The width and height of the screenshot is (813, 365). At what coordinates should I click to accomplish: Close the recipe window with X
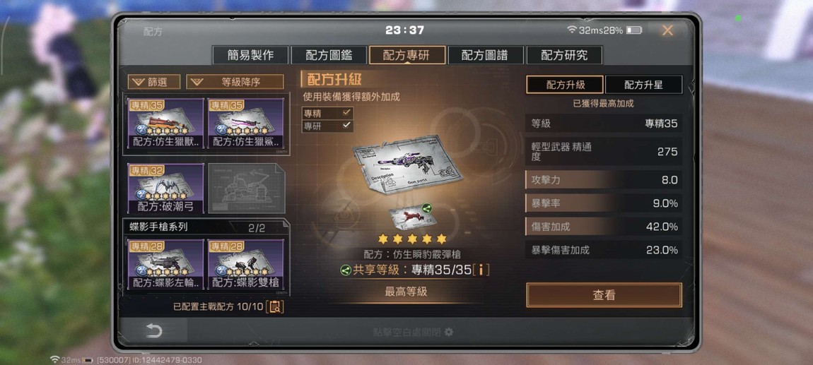click(667, 30)
